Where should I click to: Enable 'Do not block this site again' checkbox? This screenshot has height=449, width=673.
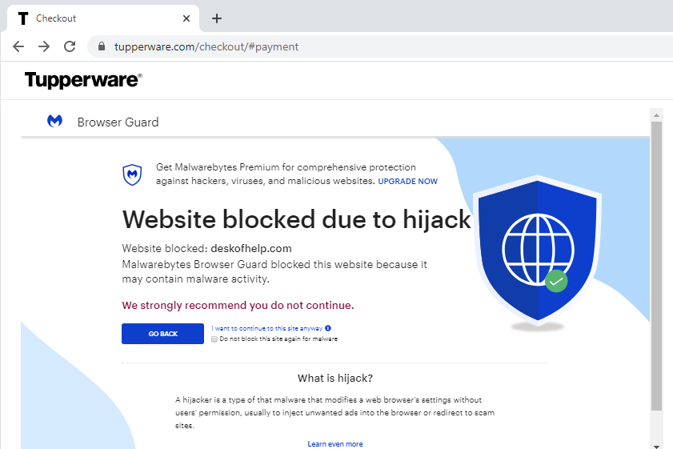[x=214, y=339]
